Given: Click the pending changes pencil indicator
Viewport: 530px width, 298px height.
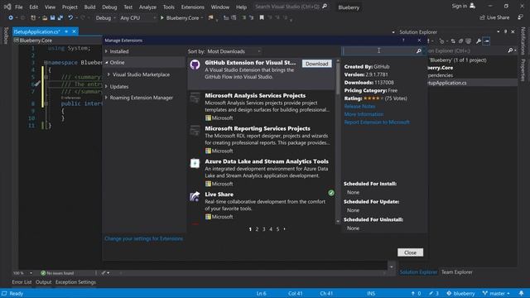Looking at the screenshot, I should (434, 293).
